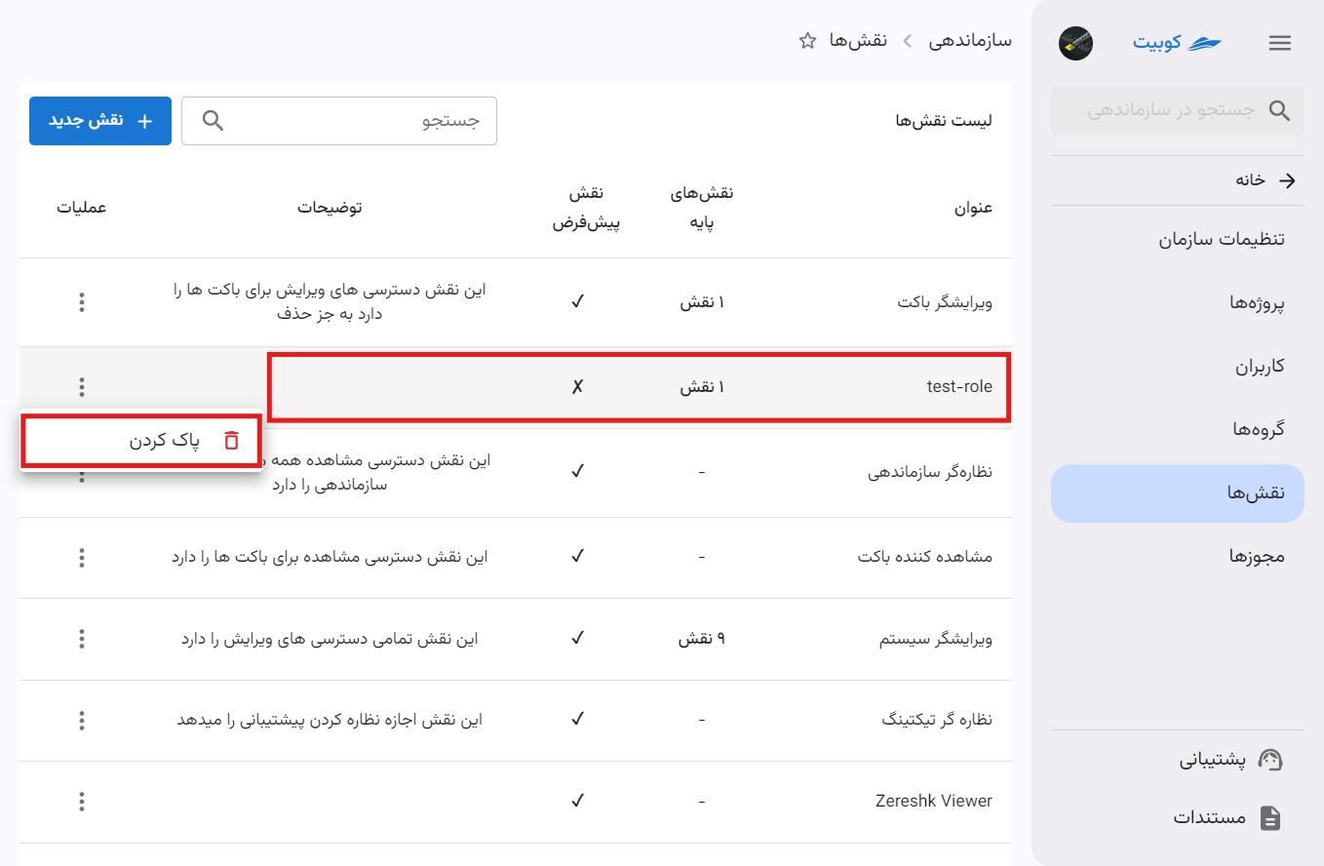
Task: Click the جستجو roles search field
Action: pyautogui.click(x=339, y=121)
